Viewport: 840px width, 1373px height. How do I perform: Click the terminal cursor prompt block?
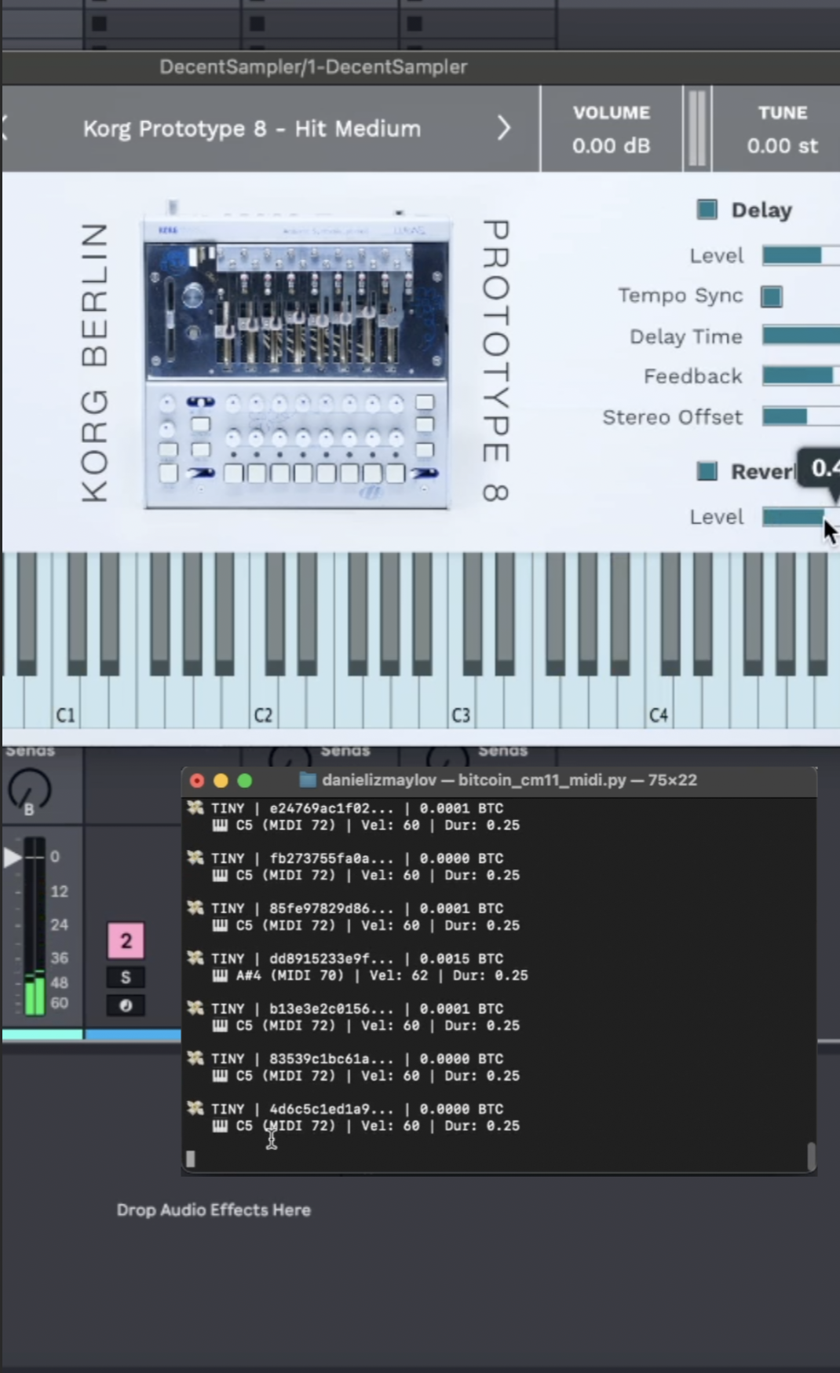pyautogui.click(x=190, y=1159)
